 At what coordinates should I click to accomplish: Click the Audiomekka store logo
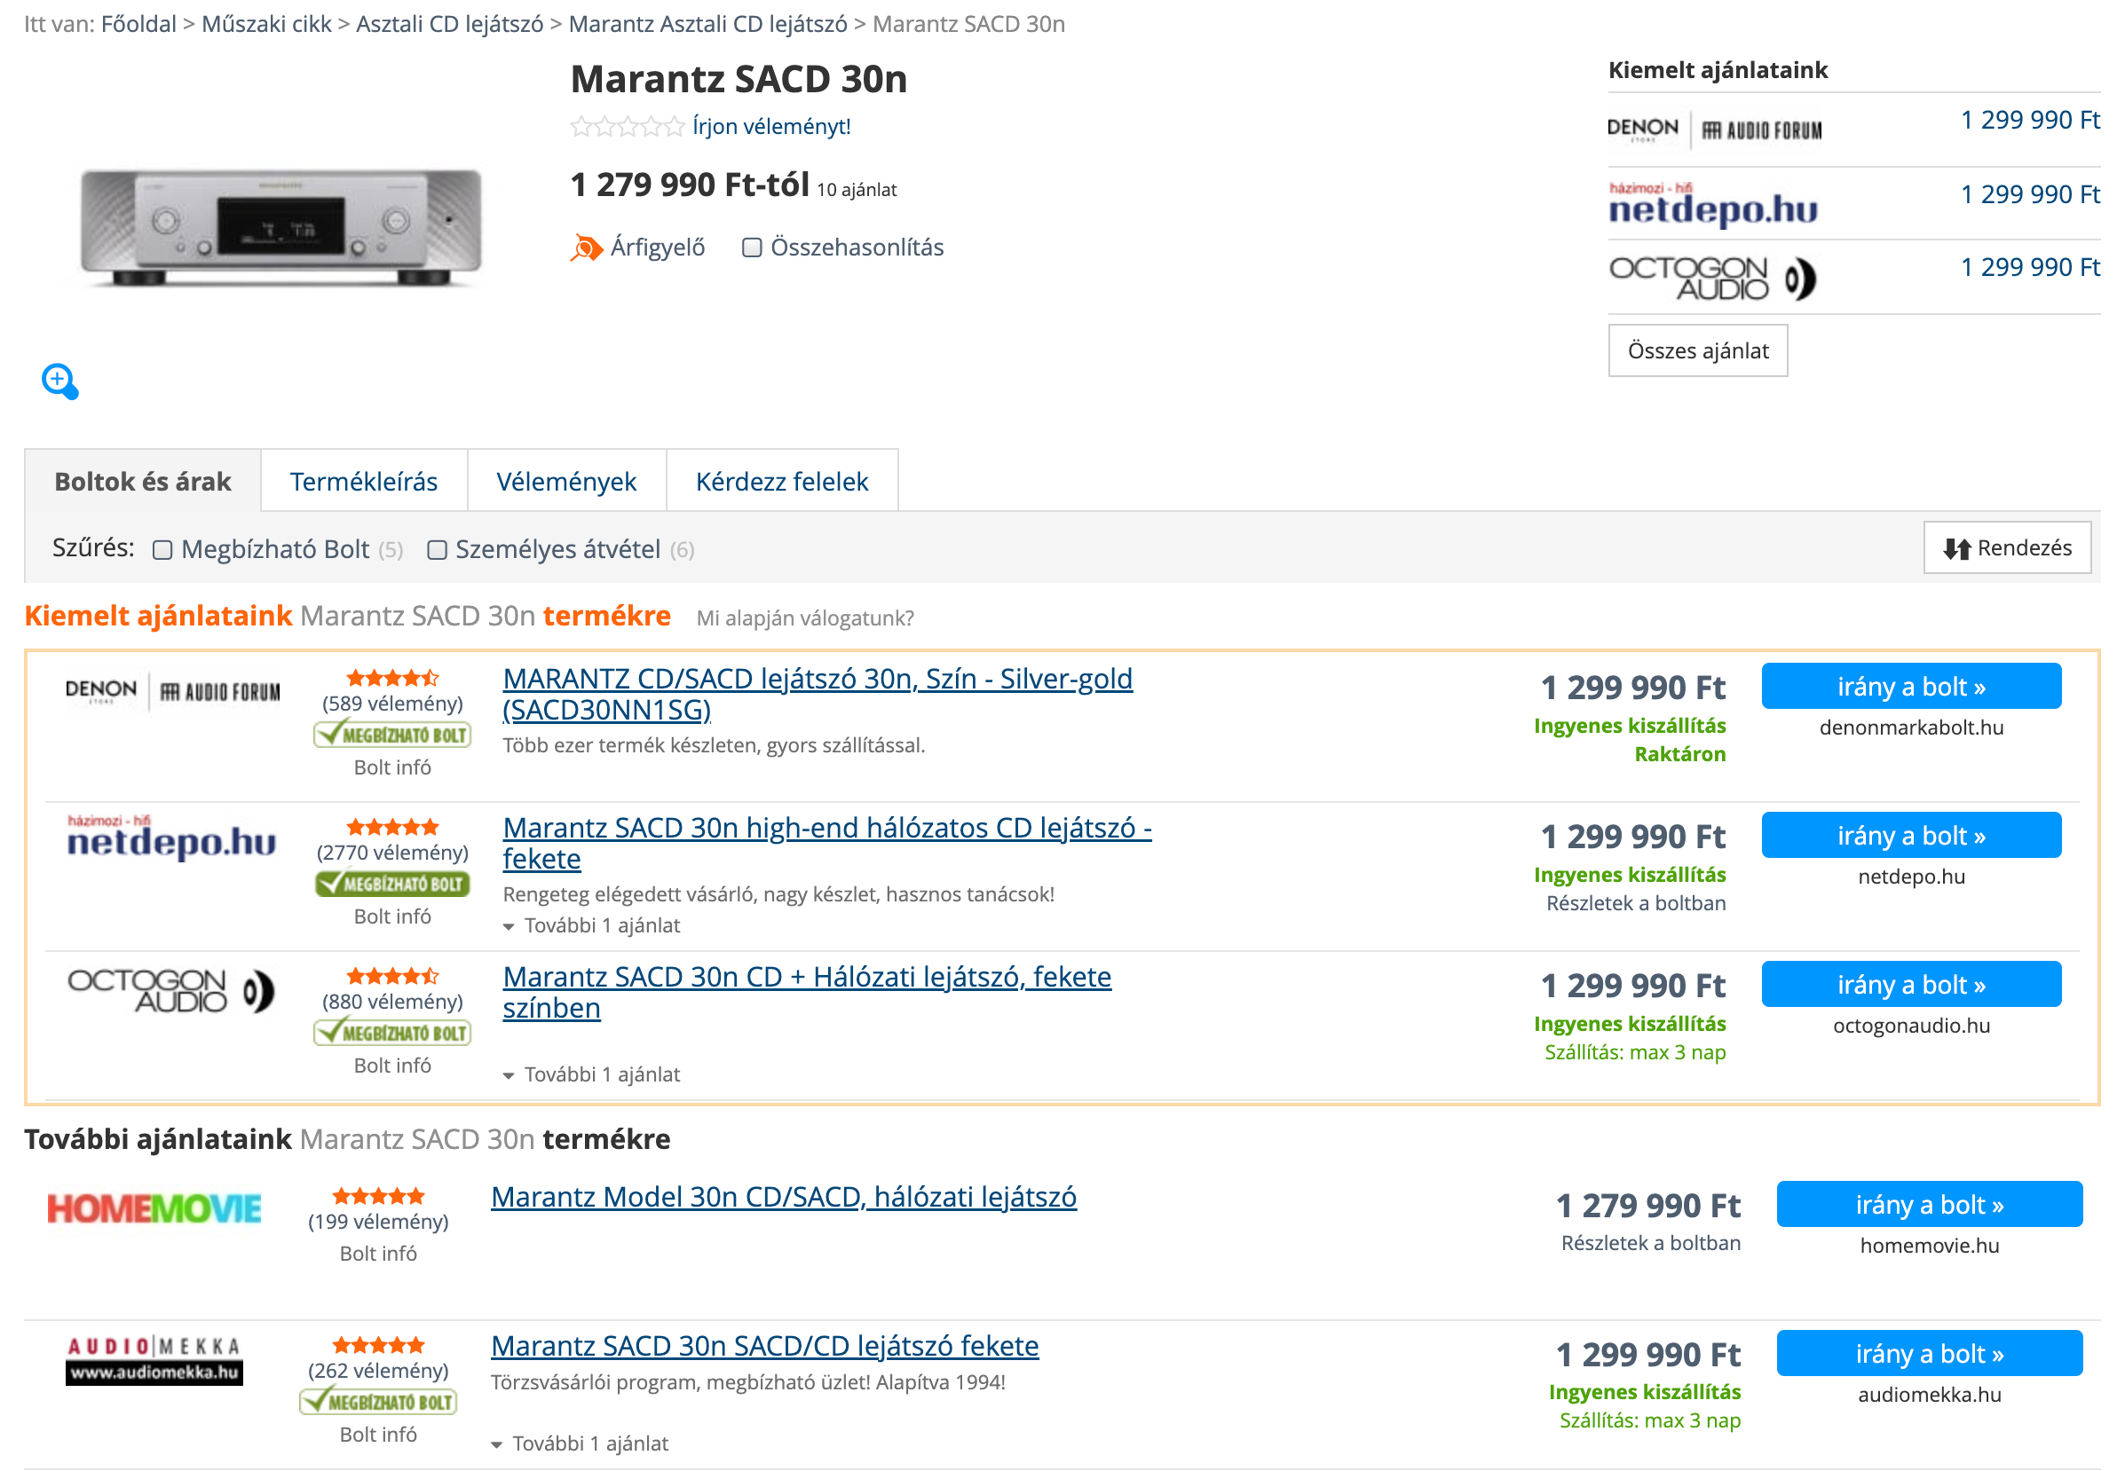point(154,1360)
